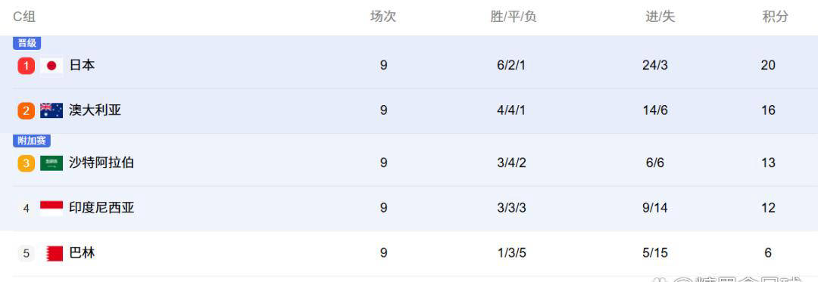Click the Indonesia flag icon
Viewport: 818px width, 282px height.
(52, 208)
